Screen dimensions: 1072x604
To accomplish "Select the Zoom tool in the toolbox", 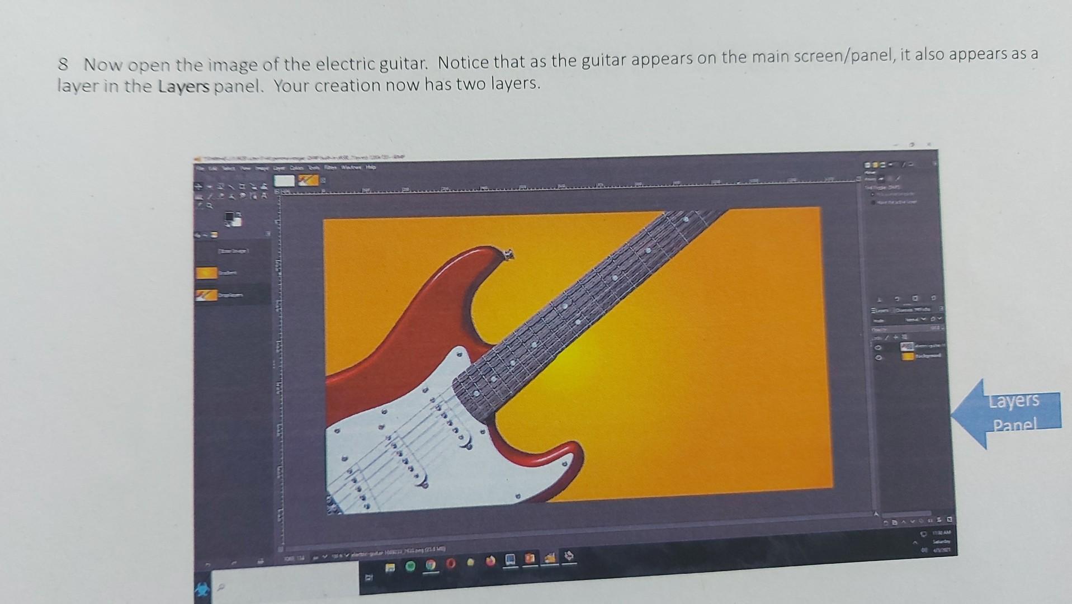I will tap(210, 206).
